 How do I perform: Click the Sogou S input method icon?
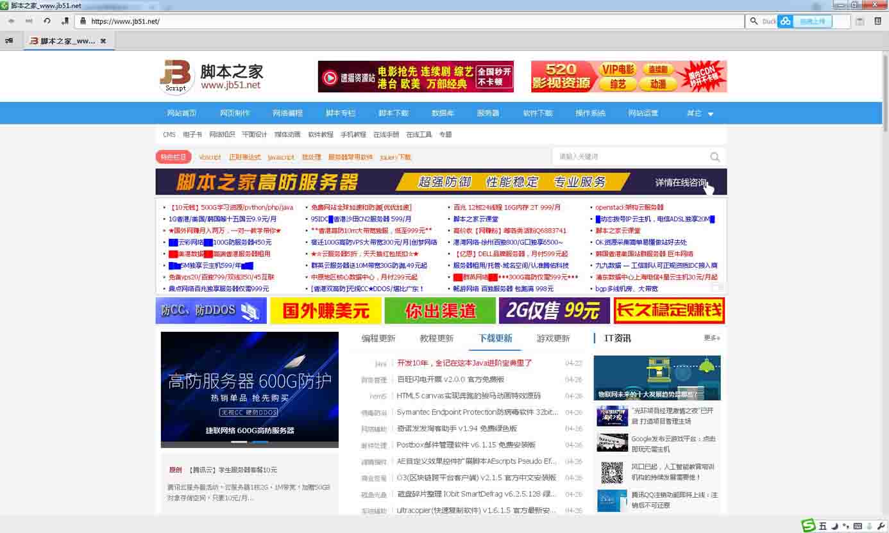click(x=809, y=526)
